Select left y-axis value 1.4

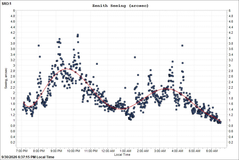[13, 109]
